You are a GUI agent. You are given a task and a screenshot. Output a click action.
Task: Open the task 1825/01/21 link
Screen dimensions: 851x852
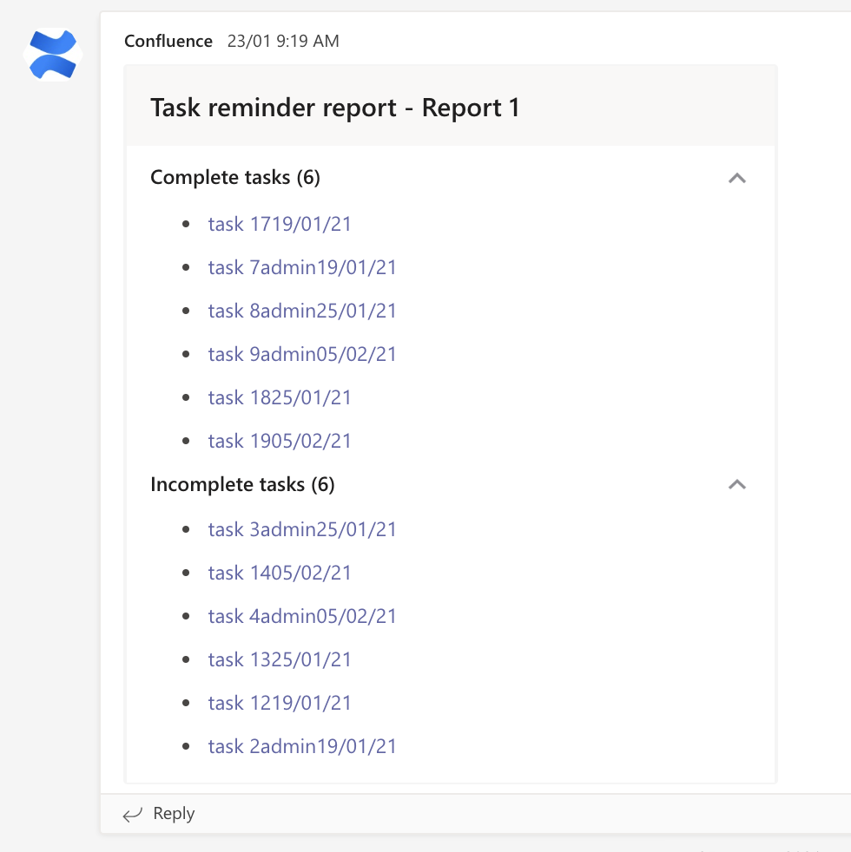click(x=280, y=397)
